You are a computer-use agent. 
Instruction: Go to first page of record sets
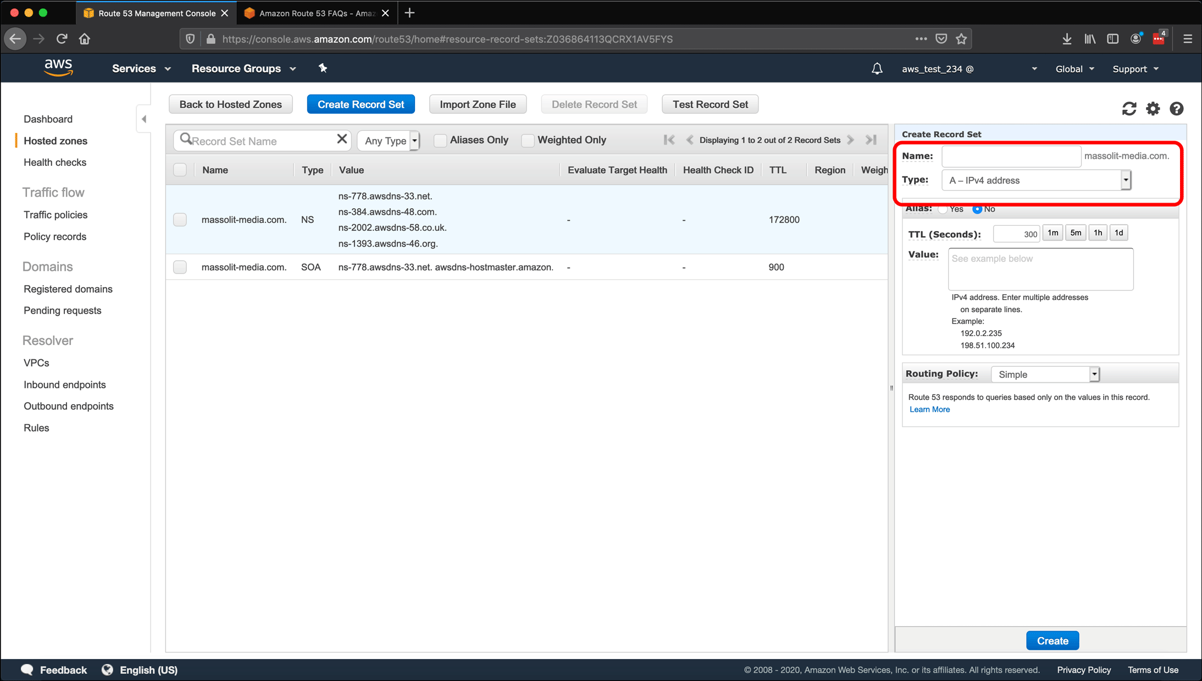(669, 140)
